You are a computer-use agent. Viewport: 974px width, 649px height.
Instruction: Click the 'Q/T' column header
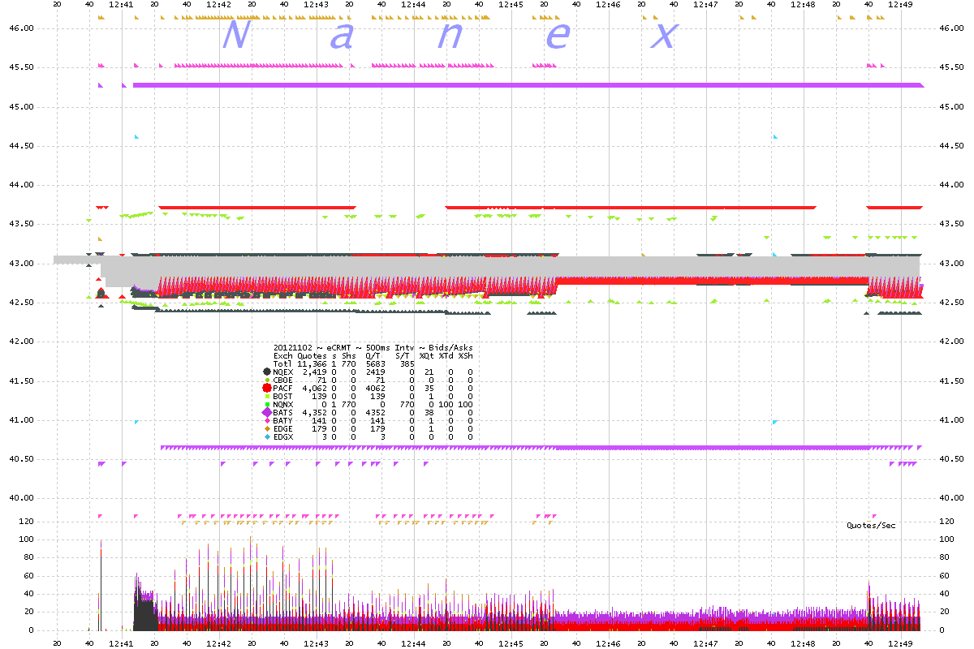[373, 356]
